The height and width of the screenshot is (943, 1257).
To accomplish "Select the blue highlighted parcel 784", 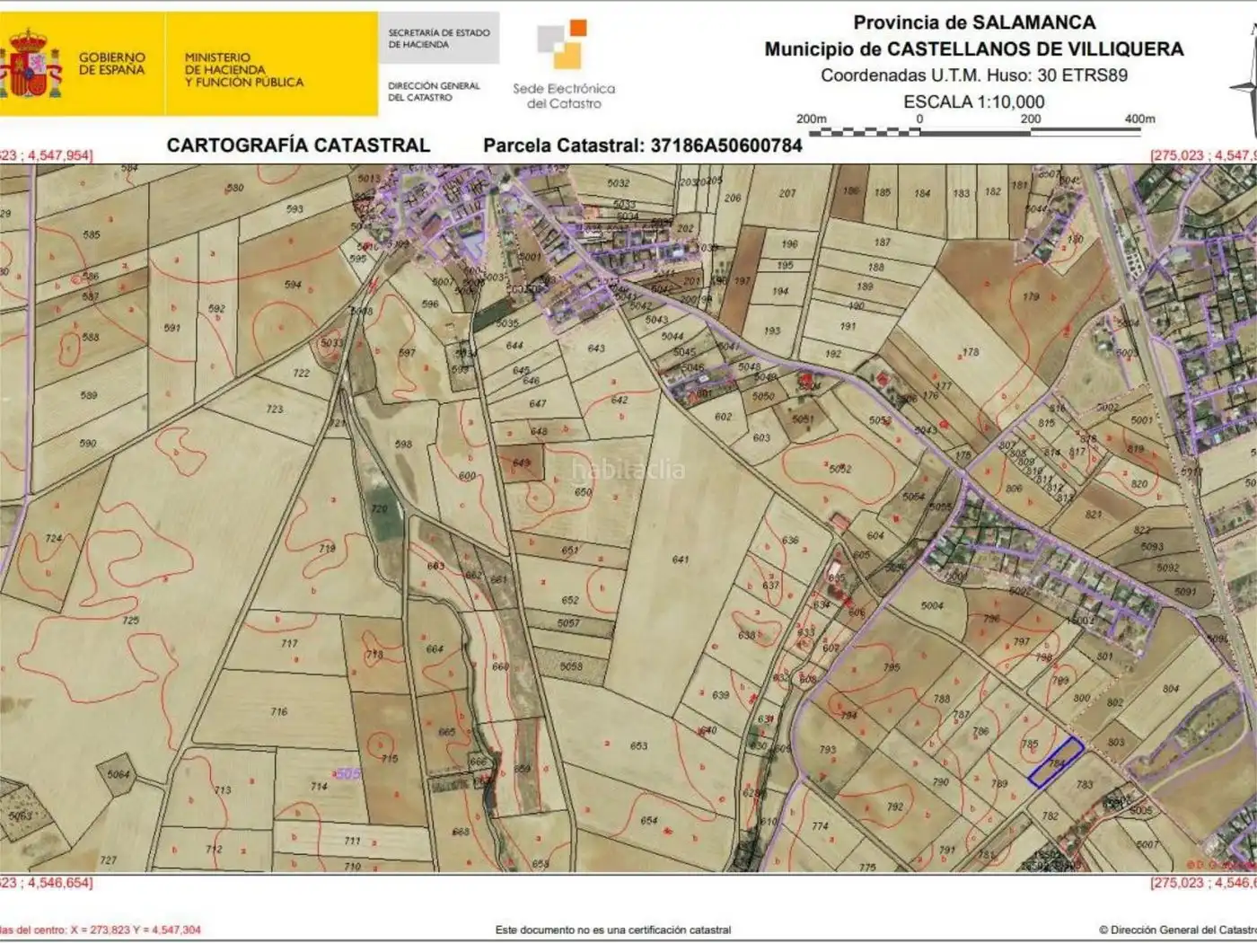I will pos(1056,762).
